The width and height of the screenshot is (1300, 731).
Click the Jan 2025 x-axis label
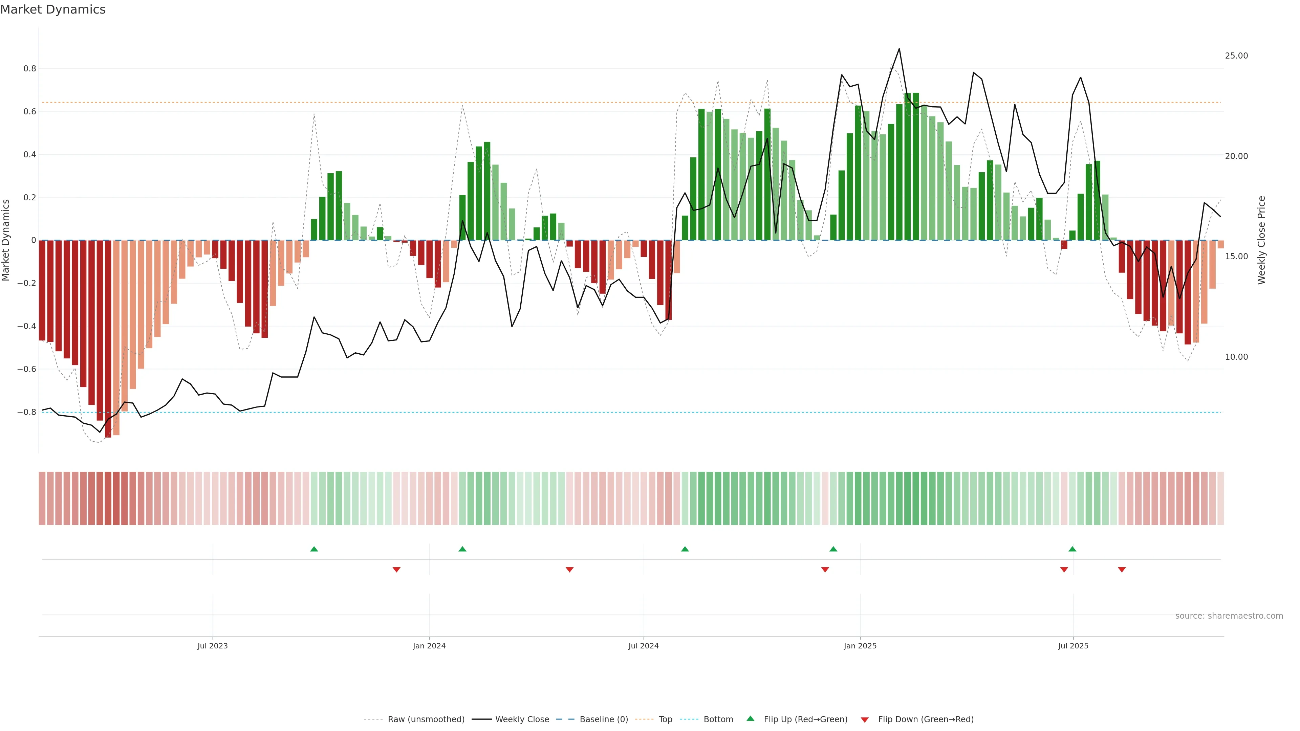point(860,646)
